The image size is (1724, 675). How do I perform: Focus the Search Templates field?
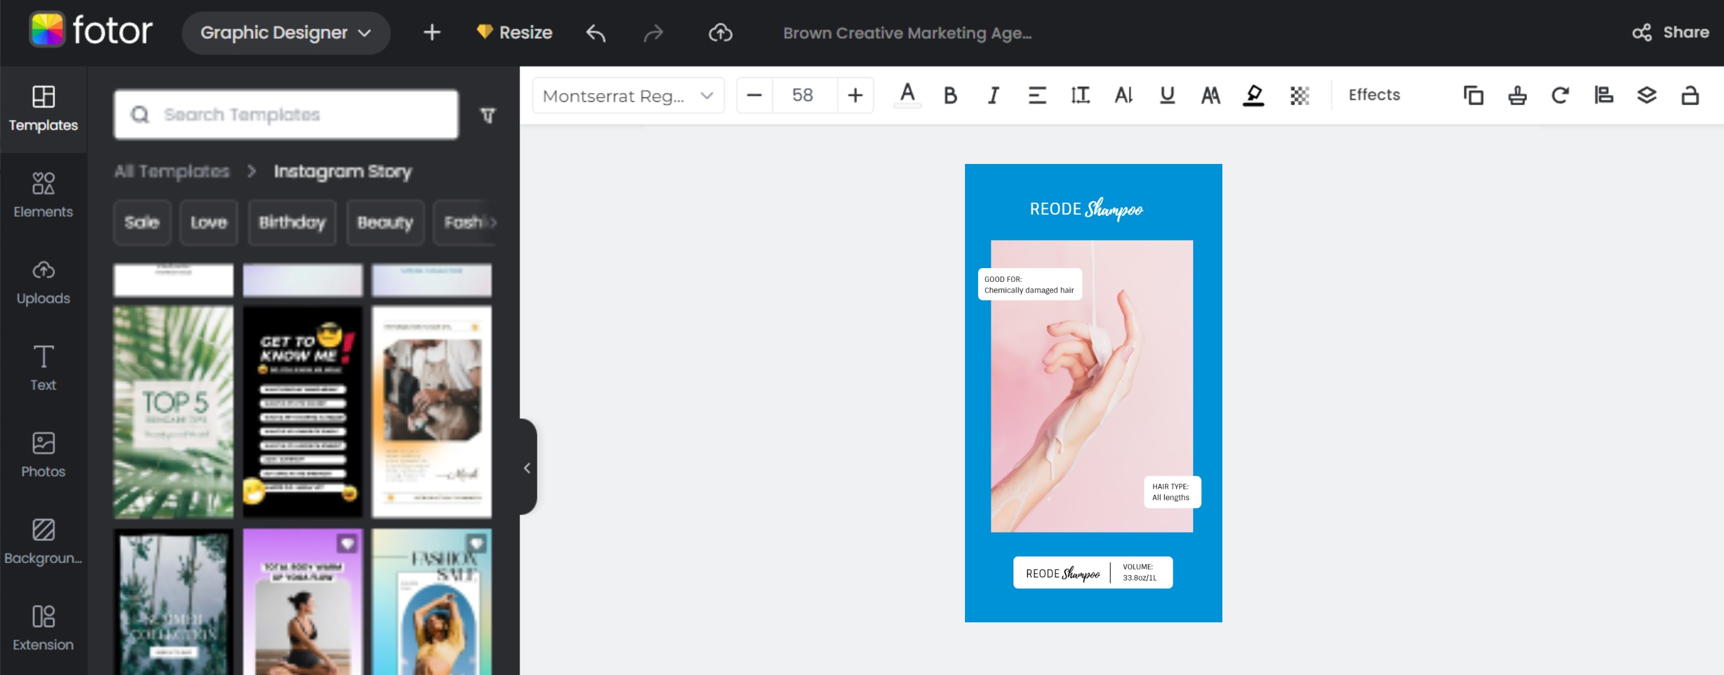287,115
